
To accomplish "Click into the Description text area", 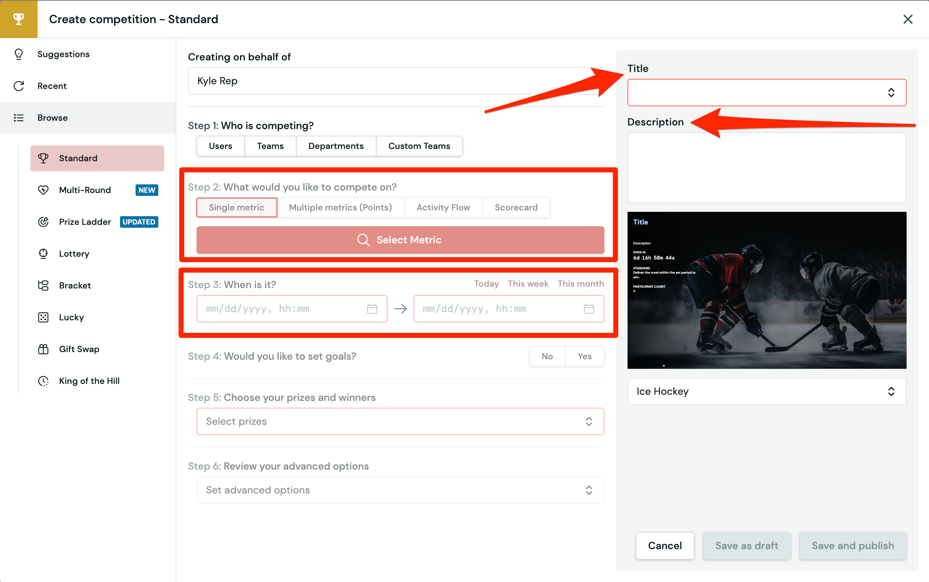I will [766, 168].
